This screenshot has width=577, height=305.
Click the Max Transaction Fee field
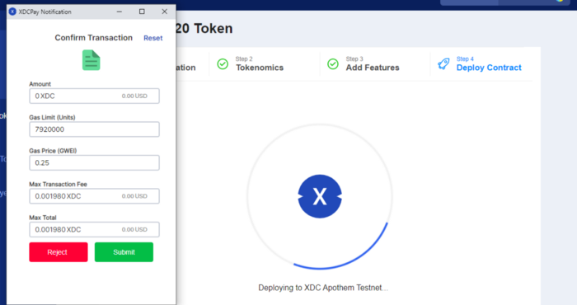(94, 196)
